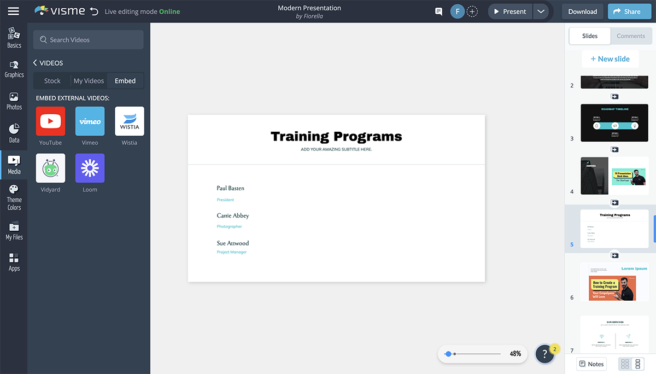Switch to the Stock videos tab

click(52, 81)
